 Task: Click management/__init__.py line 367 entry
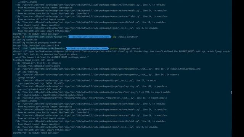pos(108,69)
